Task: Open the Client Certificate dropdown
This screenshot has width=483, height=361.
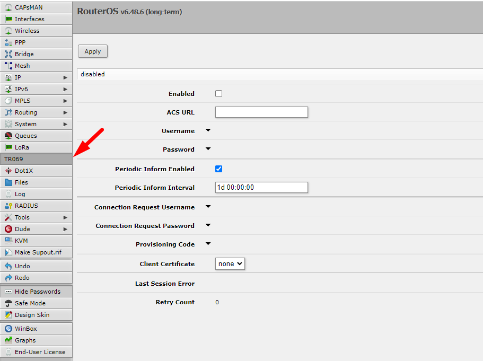Action: [x=230, y=263]
